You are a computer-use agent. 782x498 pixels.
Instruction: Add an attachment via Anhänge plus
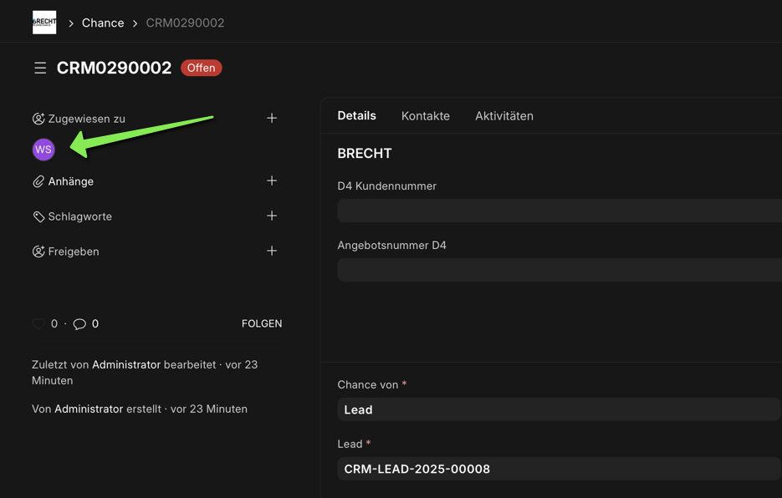pos(272,181)
